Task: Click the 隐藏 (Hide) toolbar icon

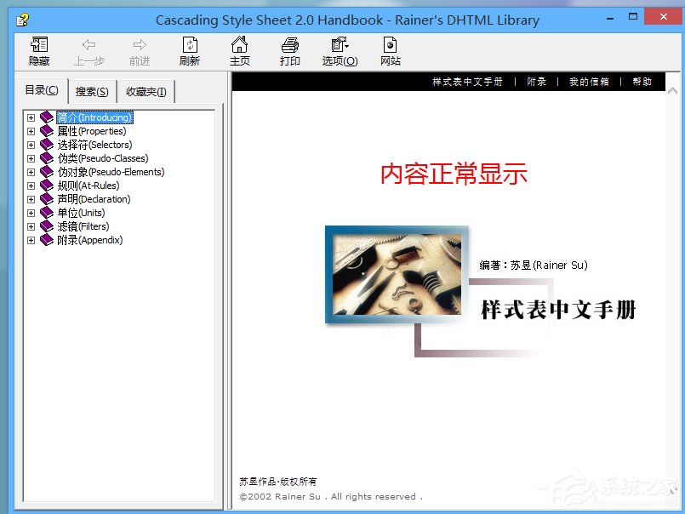Action: pos(38,51)
